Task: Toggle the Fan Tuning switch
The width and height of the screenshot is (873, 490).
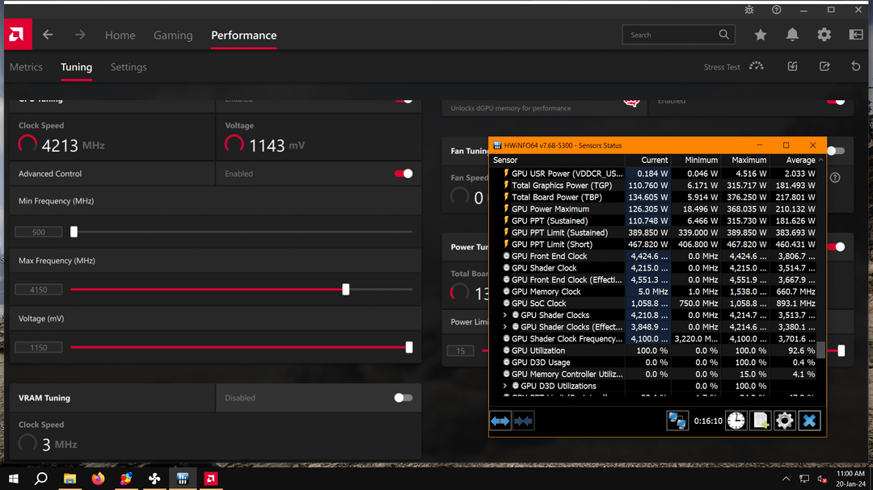Action: [835, 151]
